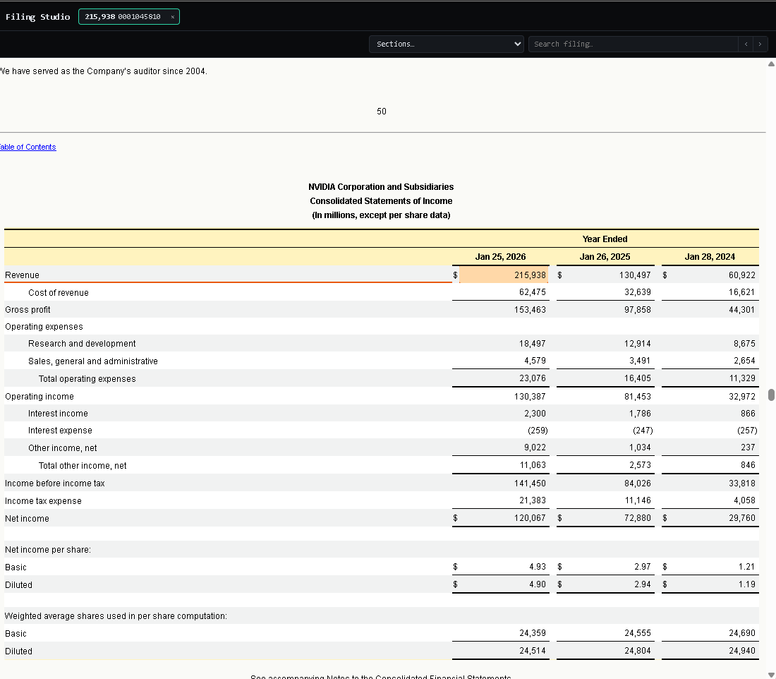Click interest income value 2,300

535,414
